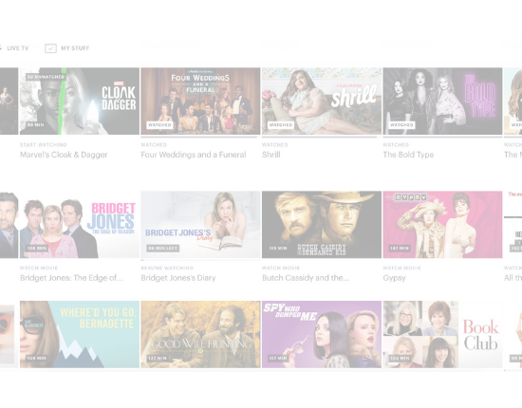Viewport: 522px width, 408px height.
Task: Click 20 Unwatched badge on Cloak & Dagger
Action: pyautogui.click(x=46, y=77)
